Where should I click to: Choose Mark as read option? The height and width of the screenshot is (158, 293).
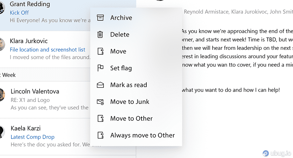point(128,85)
